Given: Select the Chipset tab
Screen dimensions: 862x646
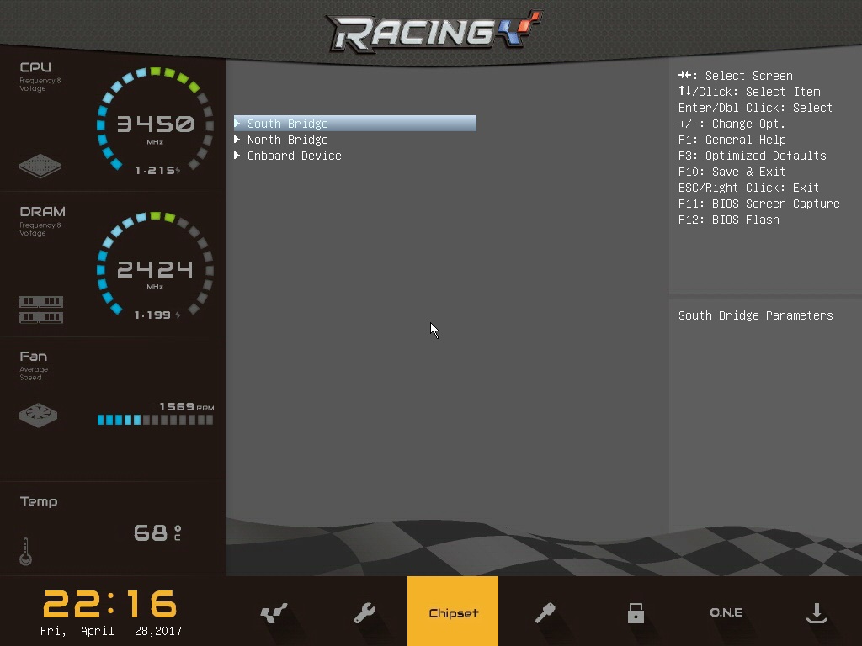Looking at the screenshot, I should (x=453, y=612).
